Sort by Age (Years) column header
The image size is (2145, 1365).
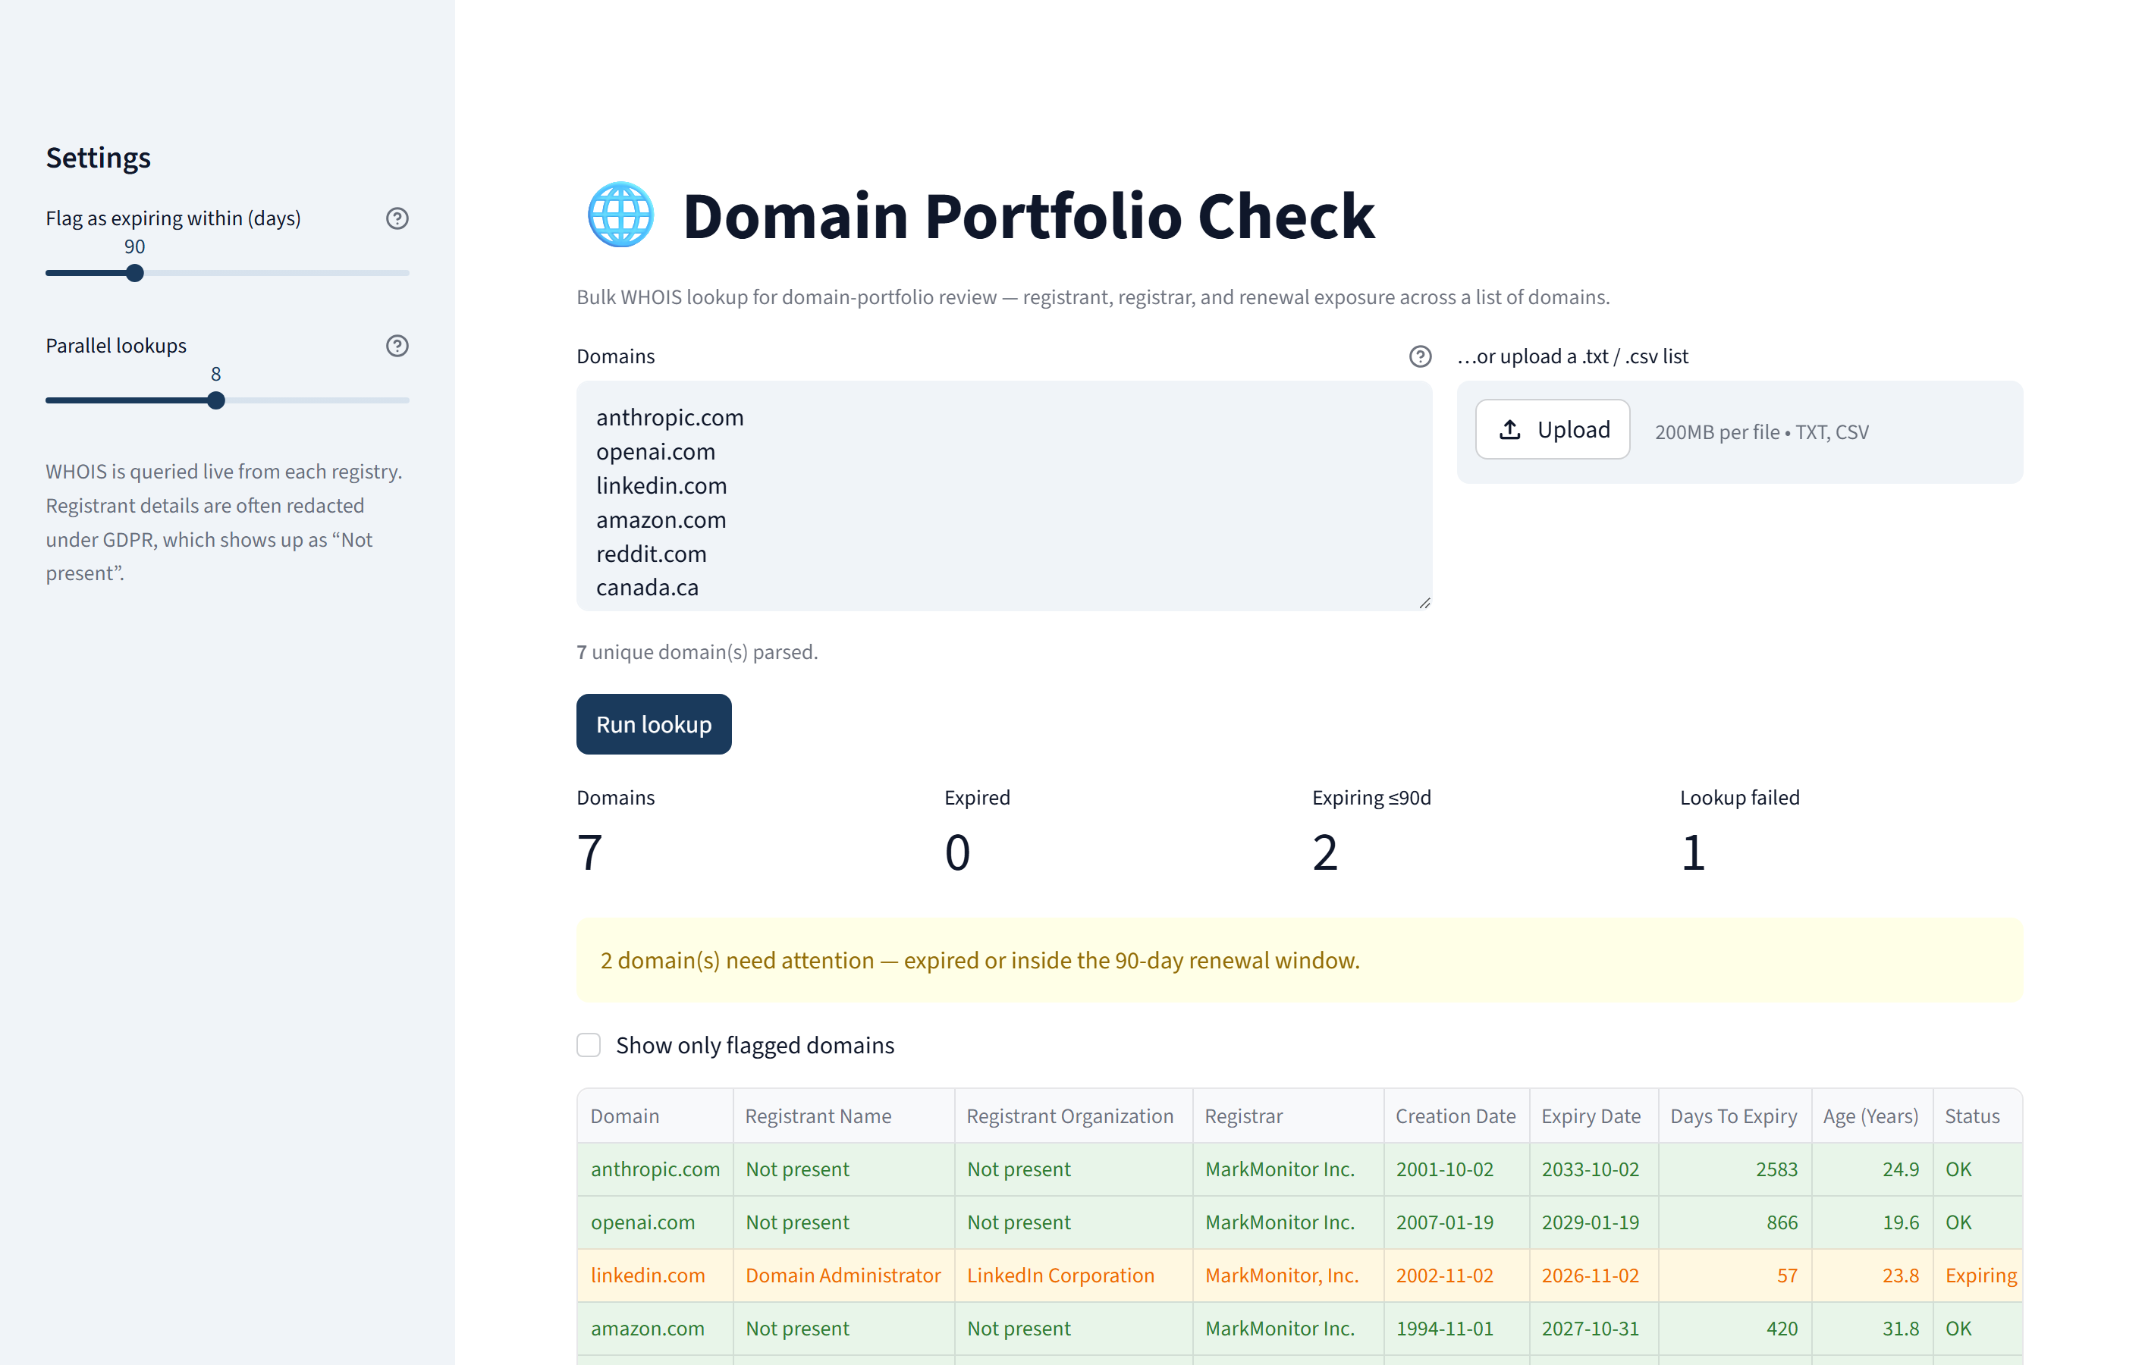point(1871,1116)
